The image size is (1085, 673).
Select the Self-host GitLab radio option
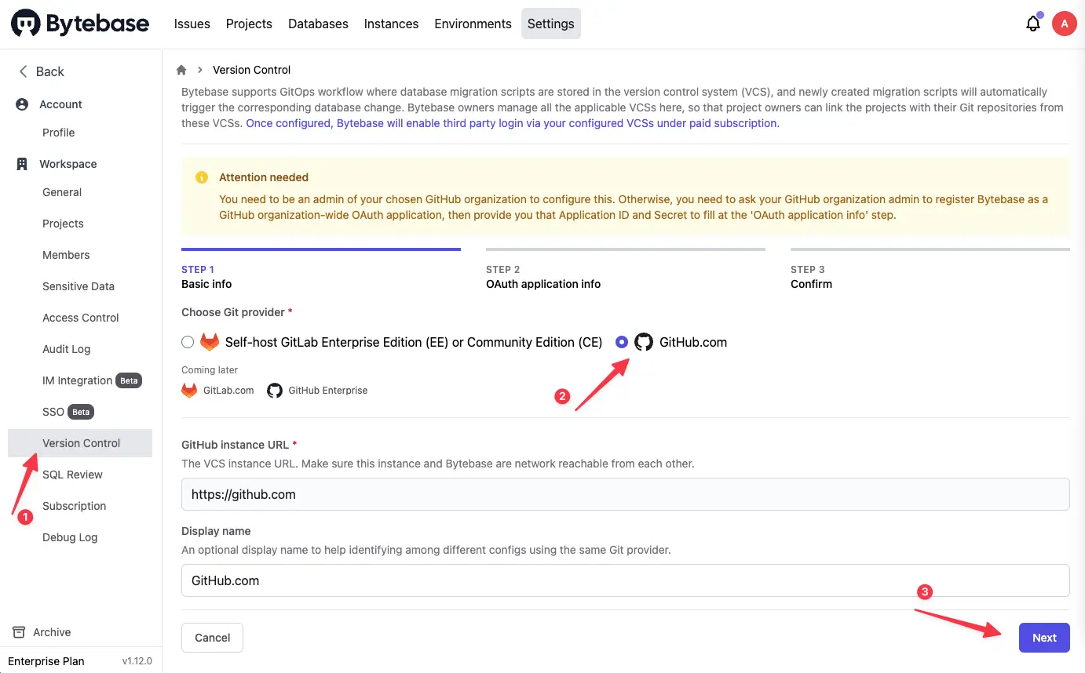tap(187, 342)
